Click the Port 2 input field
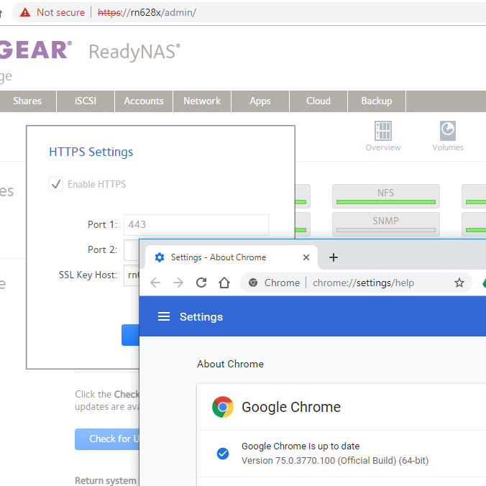Image resolution: width=486 pixels, height=486 pixels. point(132,249)
